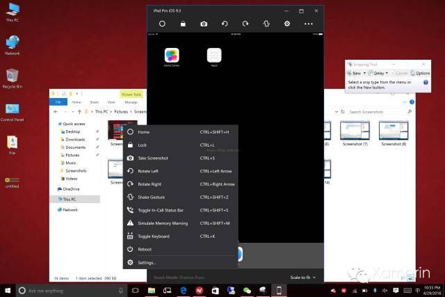Image resolution: width=445 pixels, height=297 pixels.
Task: Select OneDrive in navigation pane
Action: 71,189
